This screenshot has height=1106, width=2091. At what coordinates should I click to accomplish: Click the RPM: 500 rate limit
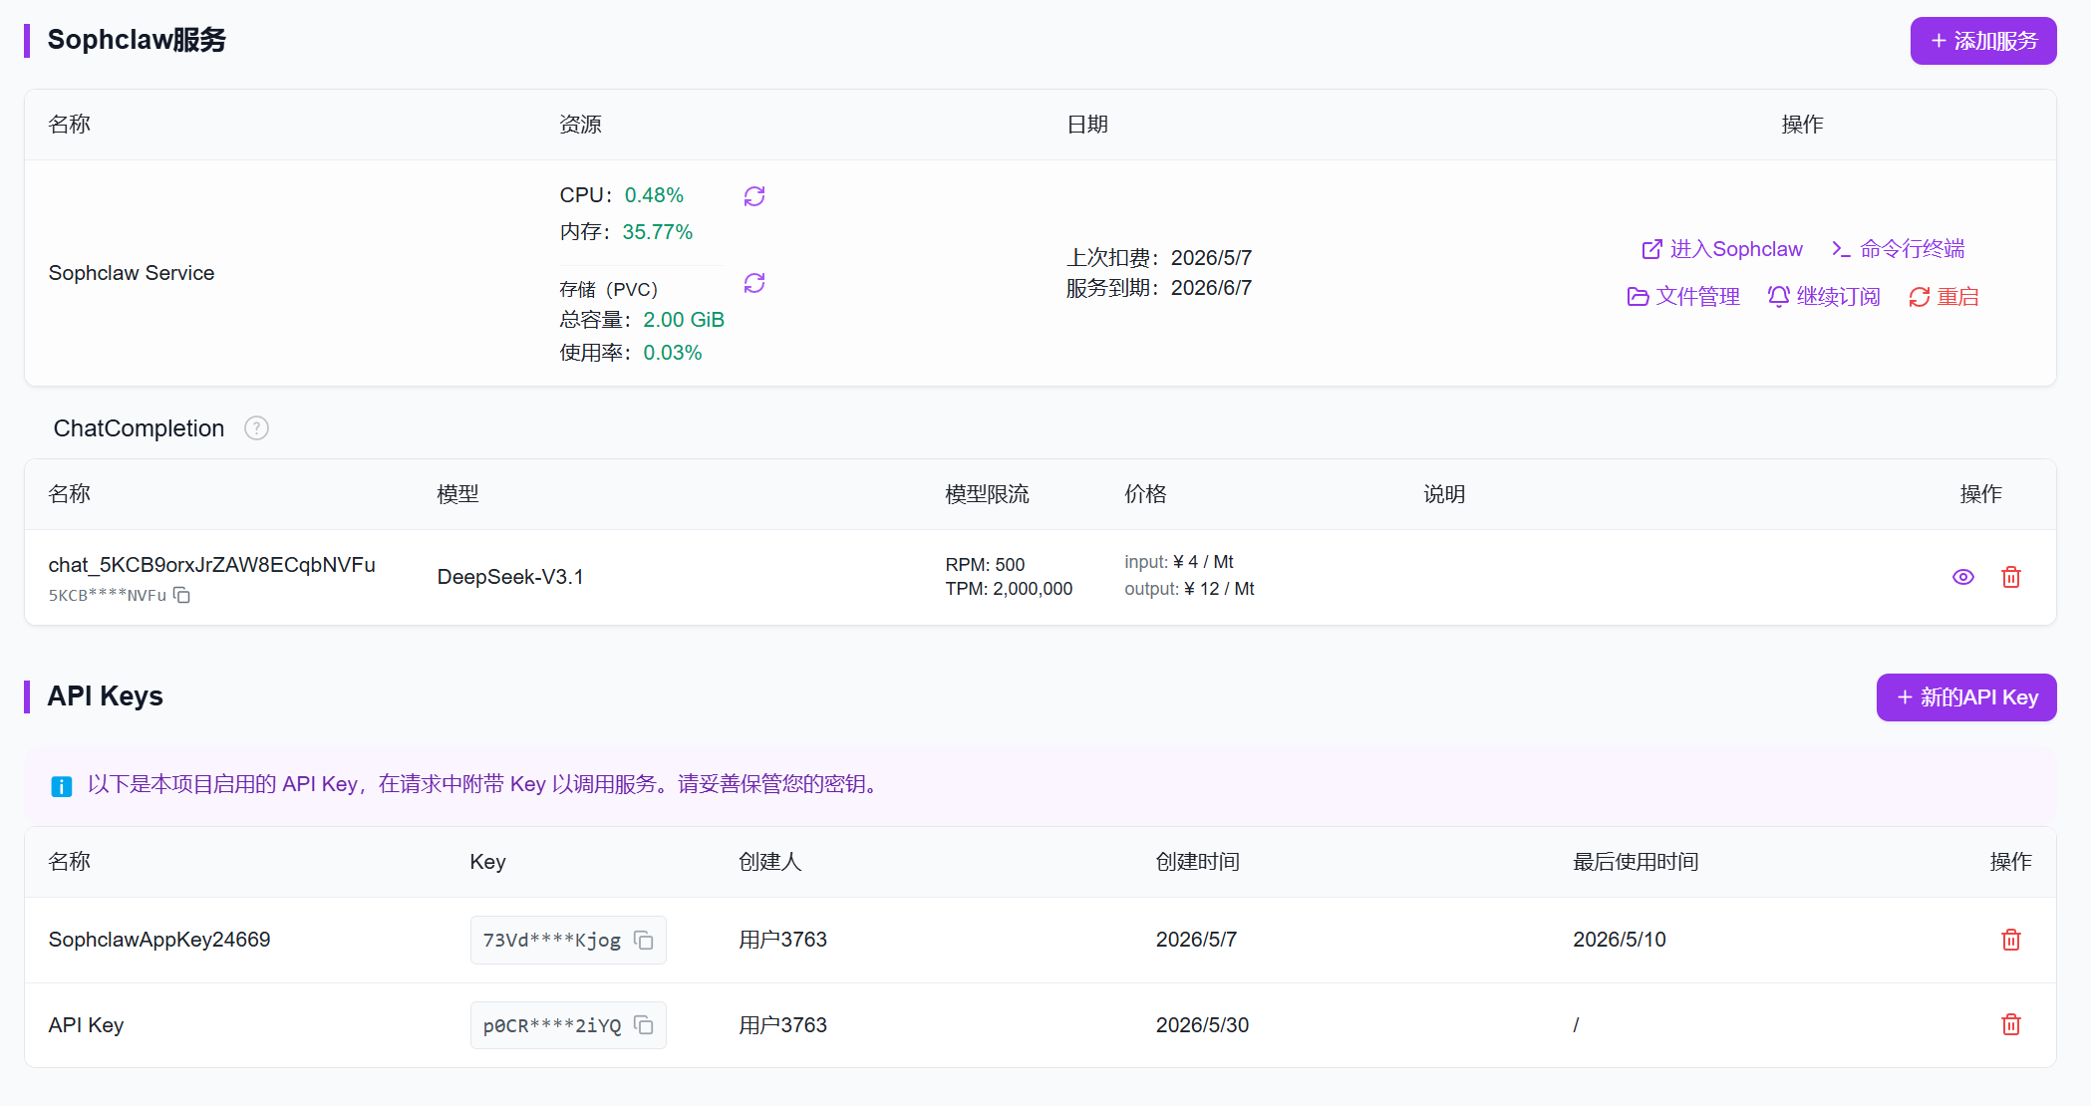coord(985,565)
